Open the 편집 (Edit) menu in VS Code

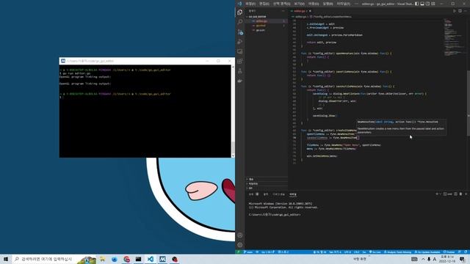264,4
